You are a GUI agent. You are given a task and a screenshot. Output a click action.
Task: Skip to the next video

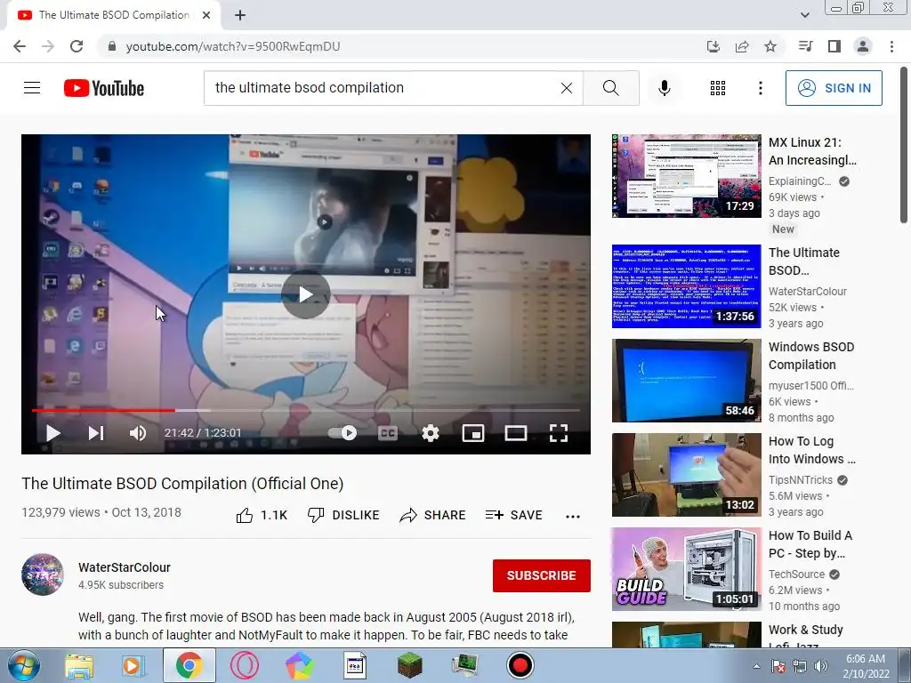[x=96, y=433]
